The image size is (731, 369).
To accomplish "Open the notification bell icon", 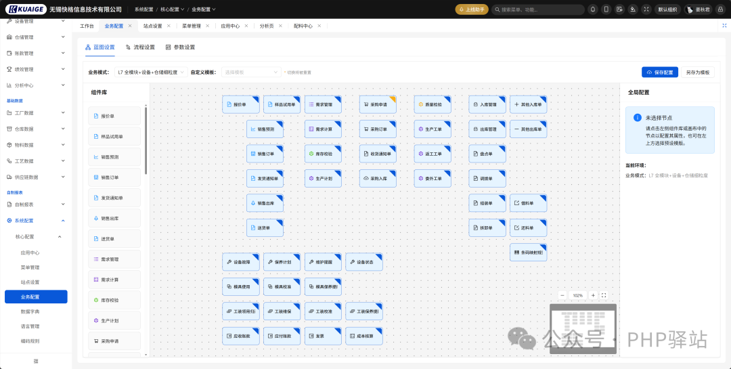I will click(x=592, y=9).
